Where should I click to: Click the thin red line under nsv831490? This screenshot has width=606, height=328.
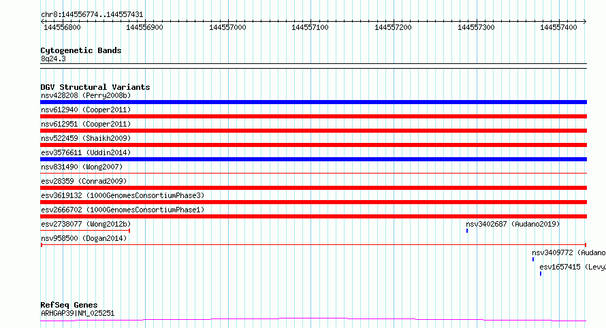coord(313,173)
